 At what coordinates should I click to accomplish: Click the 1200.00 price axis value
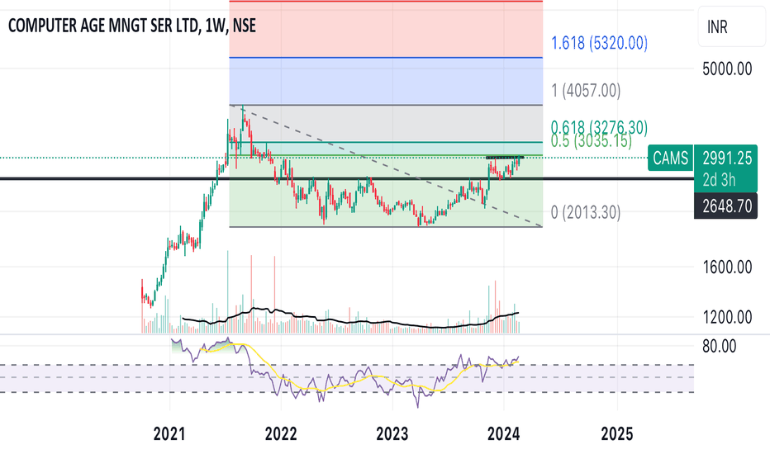727,318
